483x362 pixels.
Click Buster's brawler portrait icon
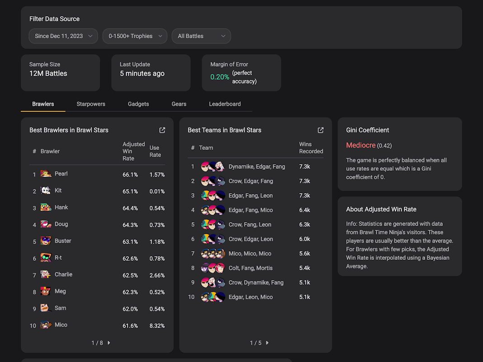coord(46,241)
